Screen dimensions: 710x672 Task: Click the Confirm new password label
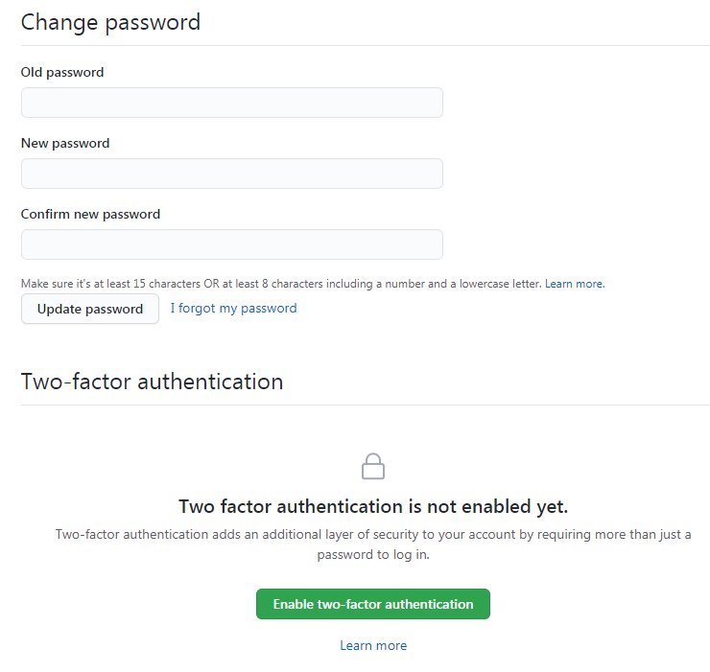pos(90,214)
